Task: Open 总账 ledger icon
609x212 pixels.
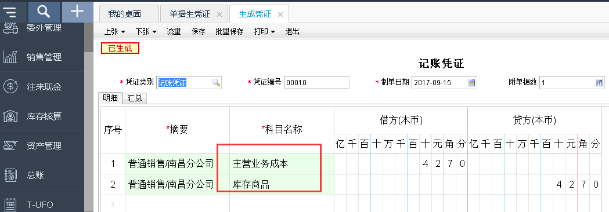Action: click(10, 175)
